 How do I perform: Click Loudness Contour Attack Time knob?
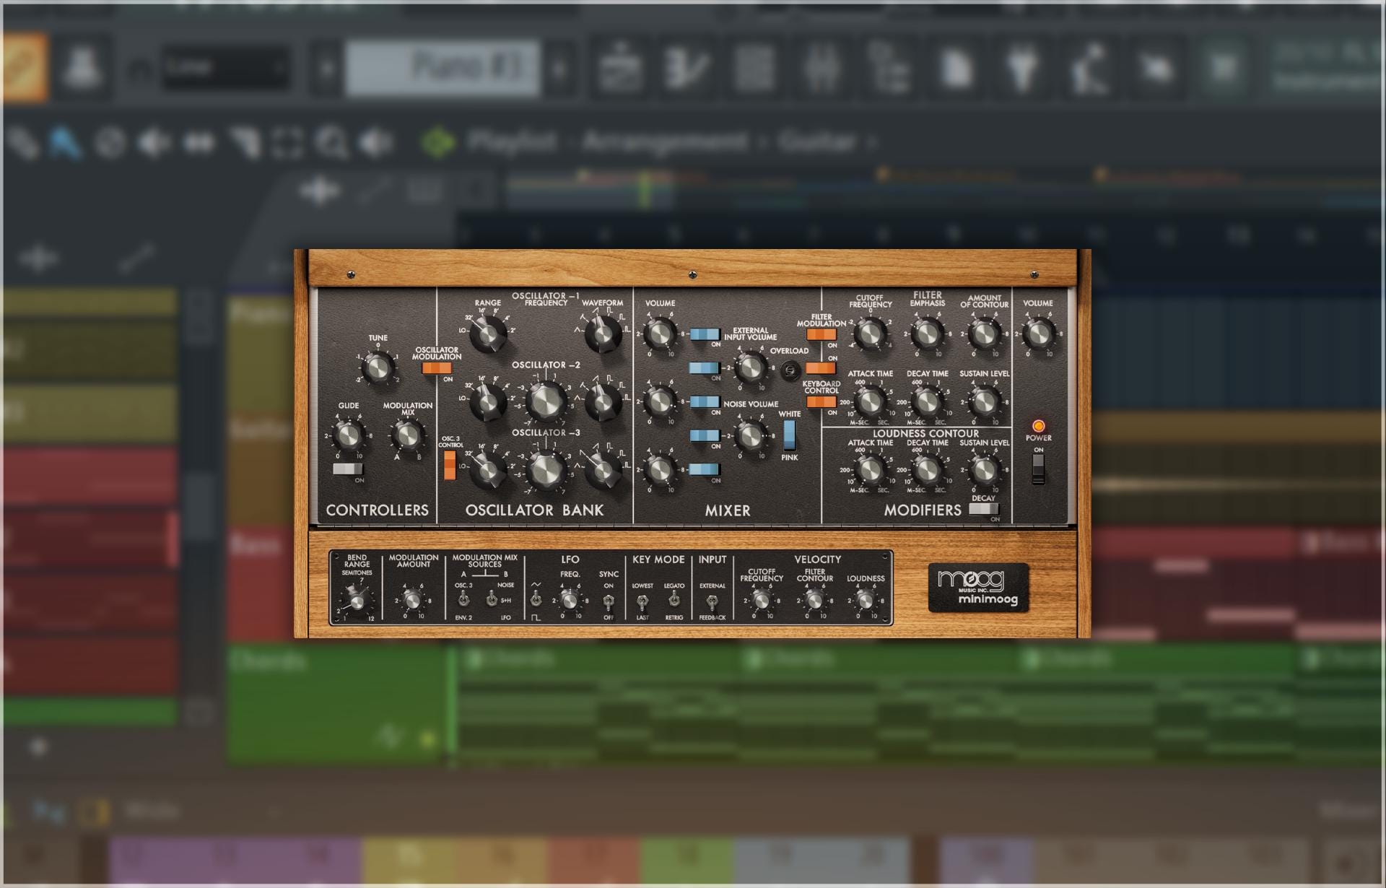pos(870,470)
